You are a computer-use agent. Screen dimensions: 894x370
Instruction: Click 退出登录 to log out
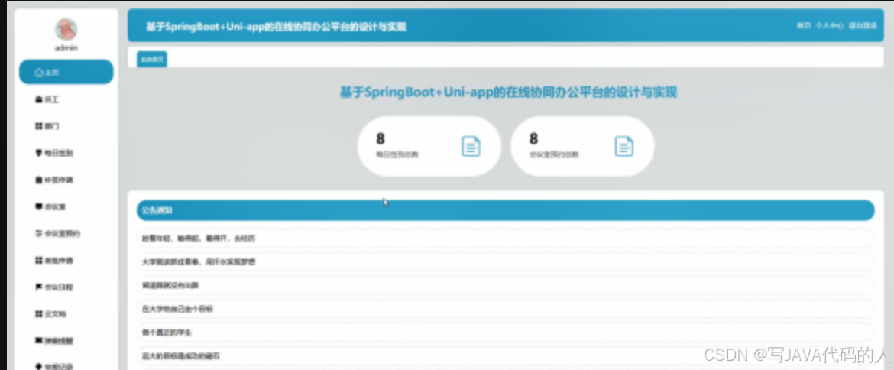[x=863, y=26]
